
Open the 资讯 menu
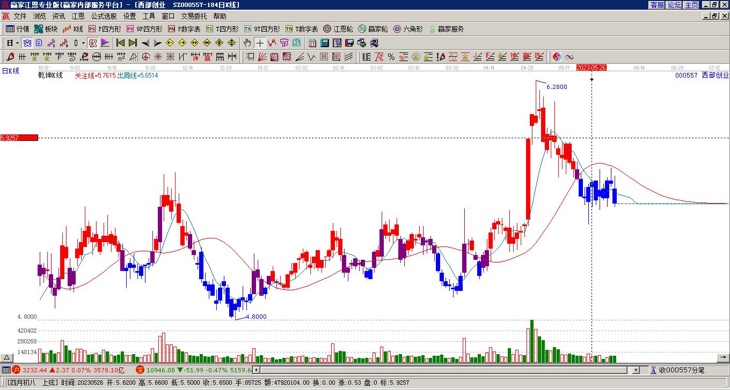click(x=59, y=16)
